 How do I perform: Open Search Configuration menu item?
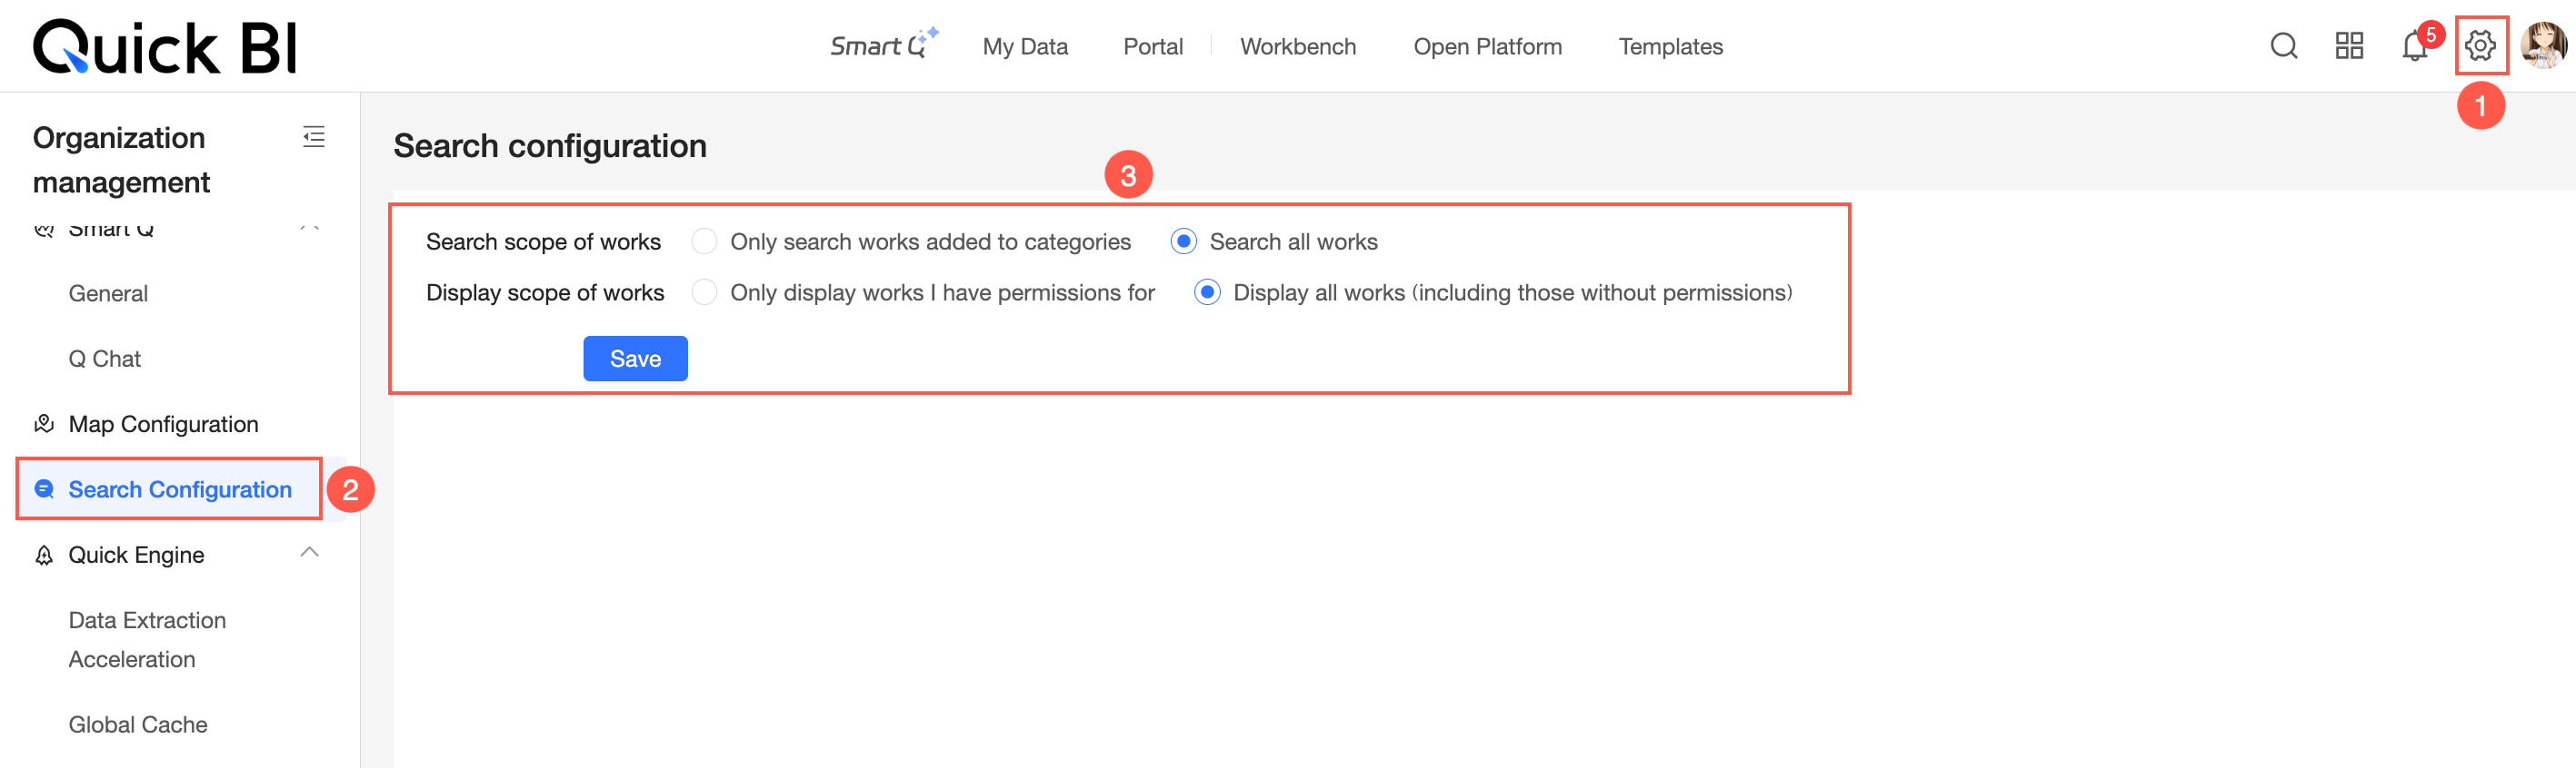point(180,489)
